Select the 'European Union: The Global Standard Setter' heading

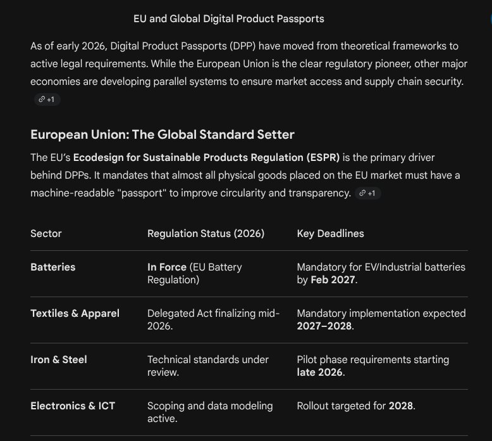163,135
